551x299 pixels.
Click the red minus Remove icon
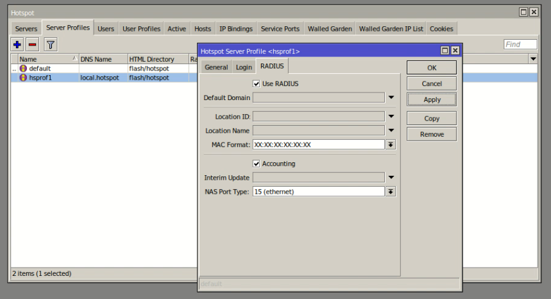32,44
